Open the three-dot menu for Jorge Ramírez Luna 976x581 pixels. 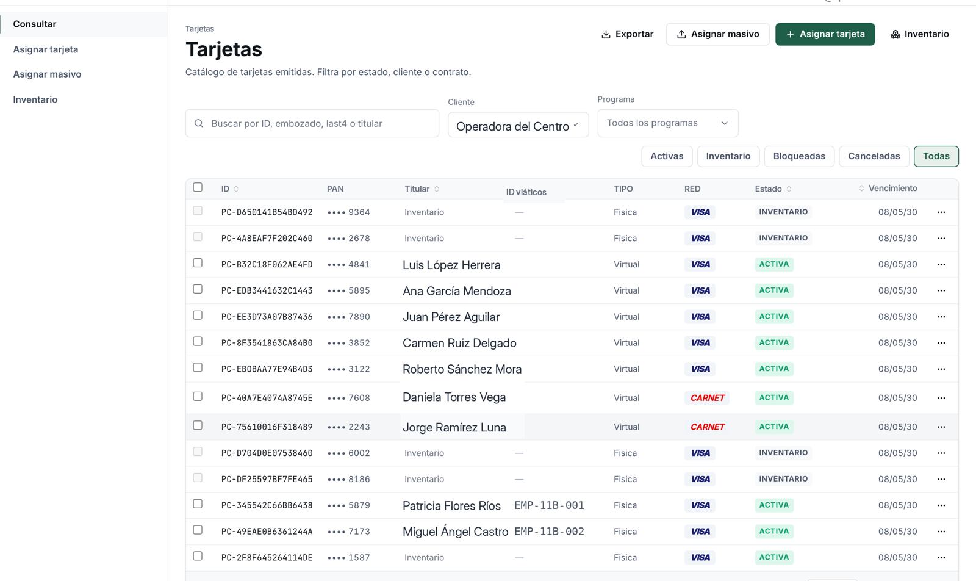click(x=941, y=427)
